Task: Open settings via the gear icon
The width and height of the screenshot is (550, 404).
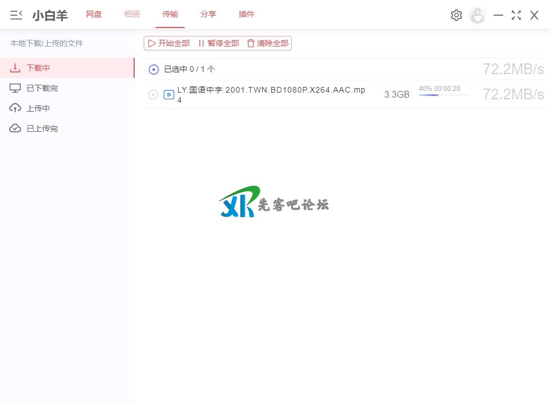Action: click(x=456, y=15)
